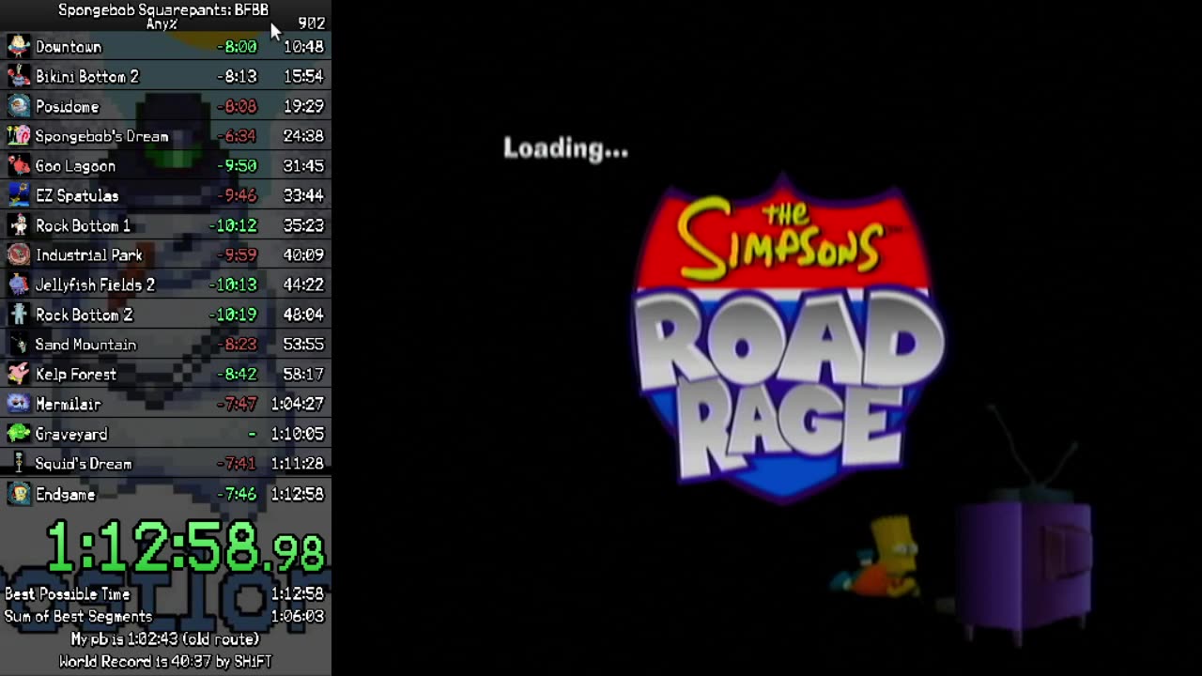Screen dimensions: 1202x676
Task: Click the Downtown delta -8:00
Action: 237,46
